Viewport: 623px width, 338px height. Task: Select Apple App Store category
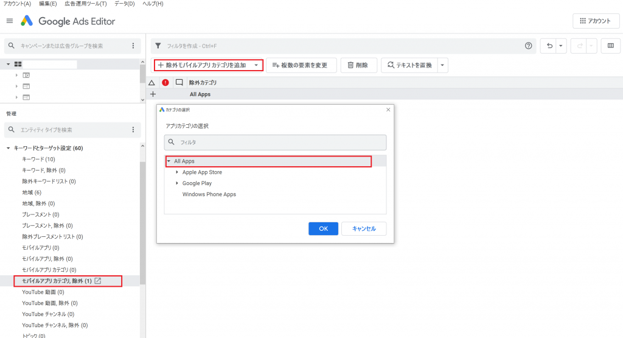point(202,172)
